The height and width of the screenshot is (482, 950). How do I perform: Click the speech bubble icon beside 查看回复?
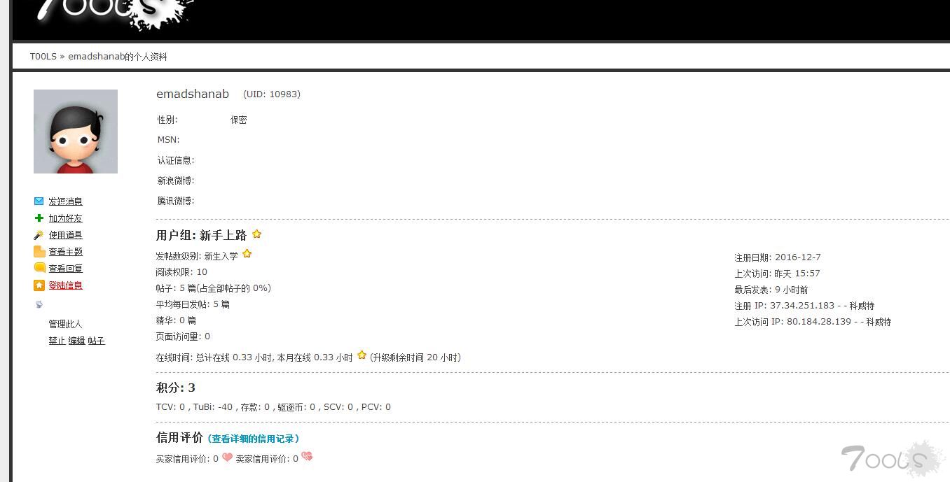[x=39, y=268]
